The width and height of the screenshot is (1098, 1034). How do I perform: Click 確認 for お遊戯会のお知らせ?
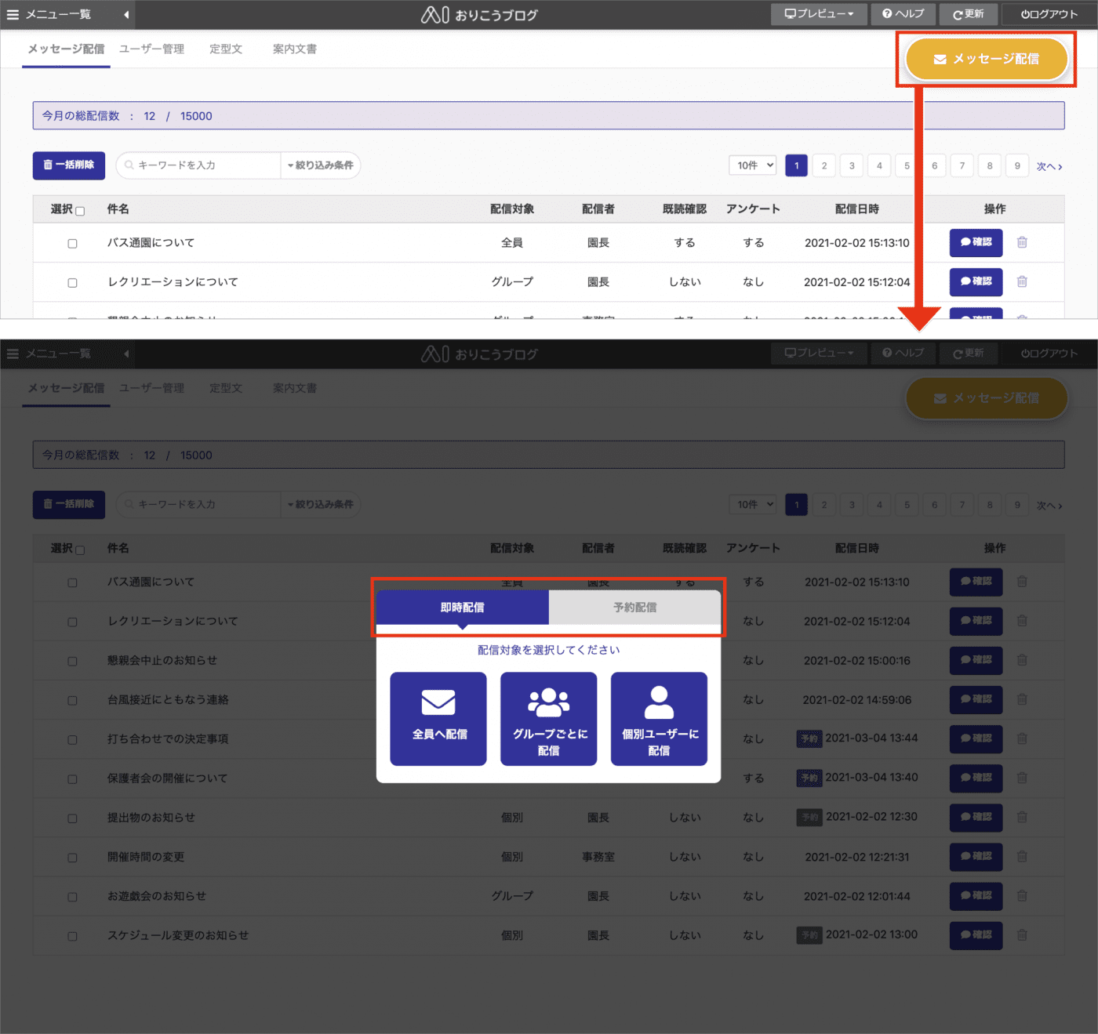(x=976, y=895)
